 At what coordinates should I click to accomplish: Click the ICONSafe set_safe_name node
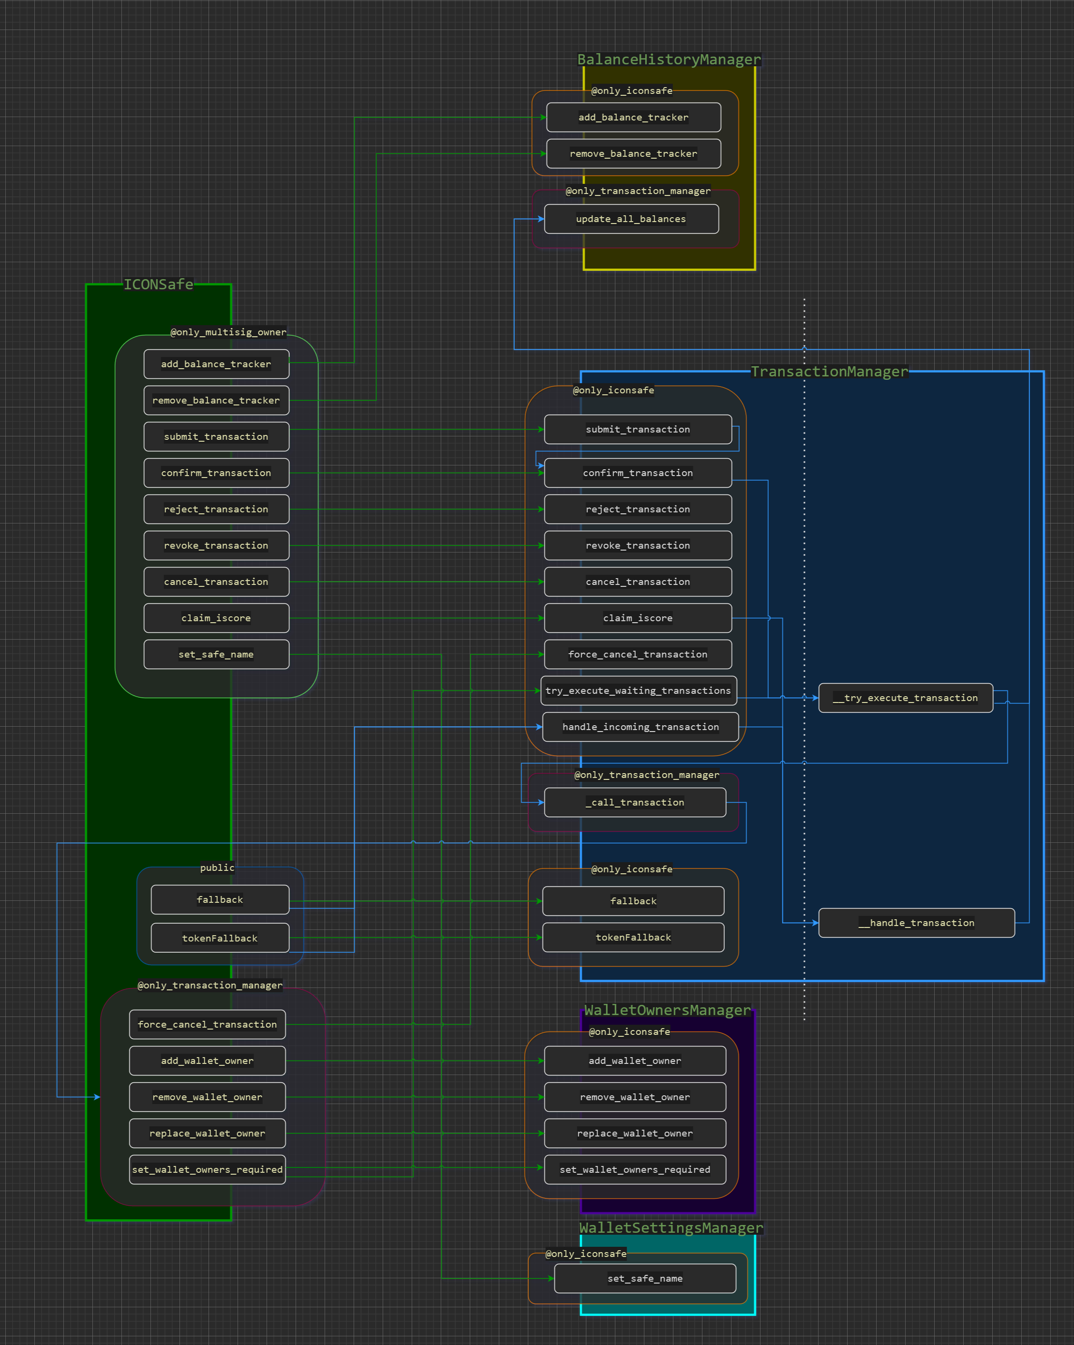click(x=216, y=655)
